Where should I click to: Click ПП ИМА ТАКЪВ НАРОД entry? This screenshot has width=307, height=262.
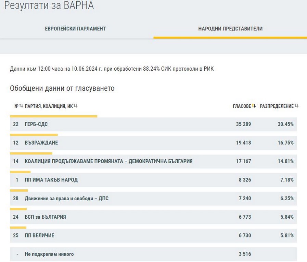51,180
